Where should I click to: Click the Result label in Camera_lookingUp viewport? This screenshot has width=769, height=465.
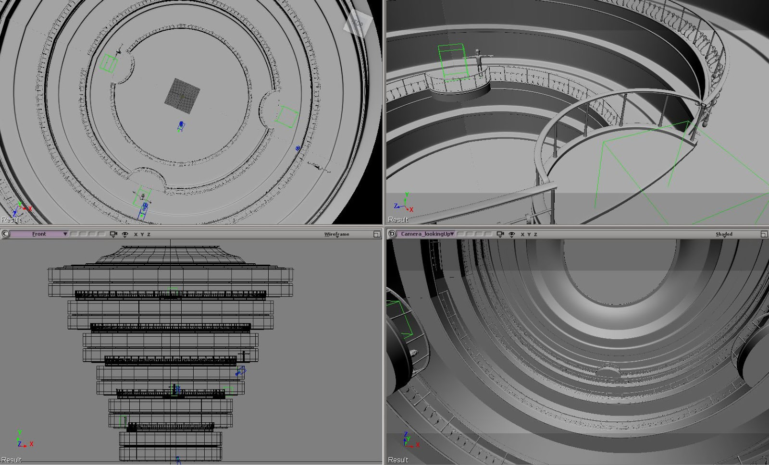tap(398, 460)
